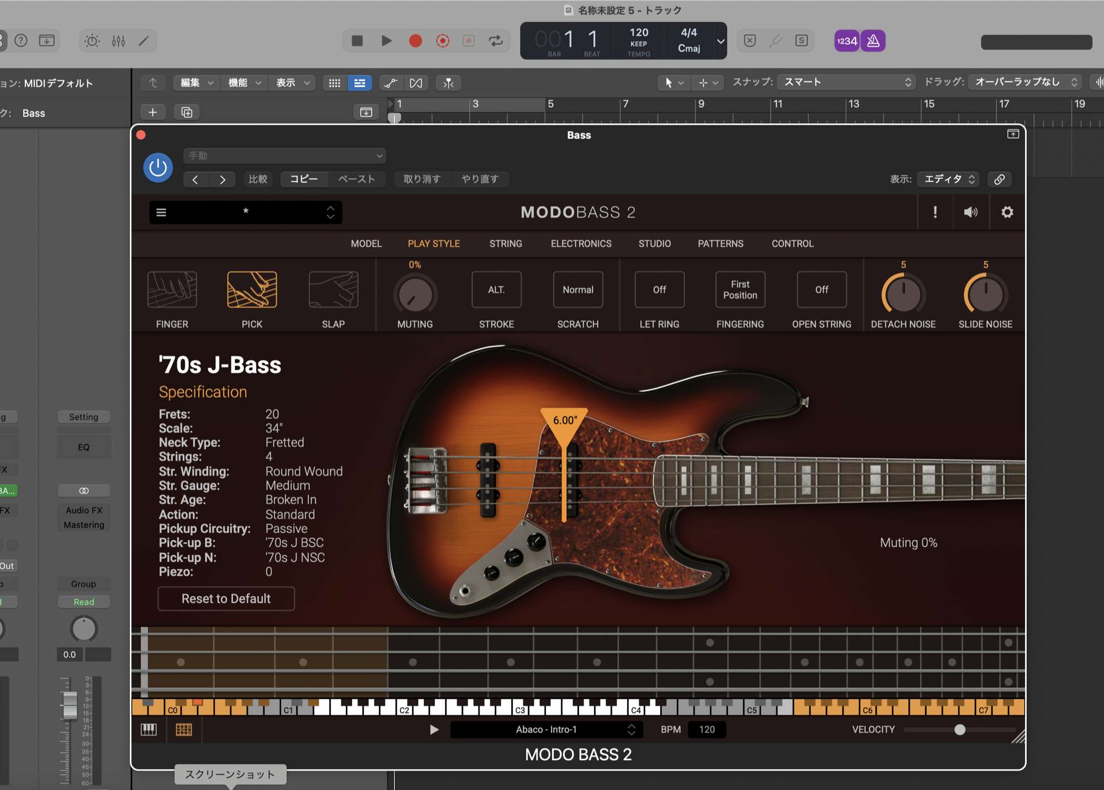Open the ドラッグ オーバーラップなし dropdown
Image resolution: width=1104 pixels, height=790 pixels.
pyautogui.click(x=1025, y=82)
